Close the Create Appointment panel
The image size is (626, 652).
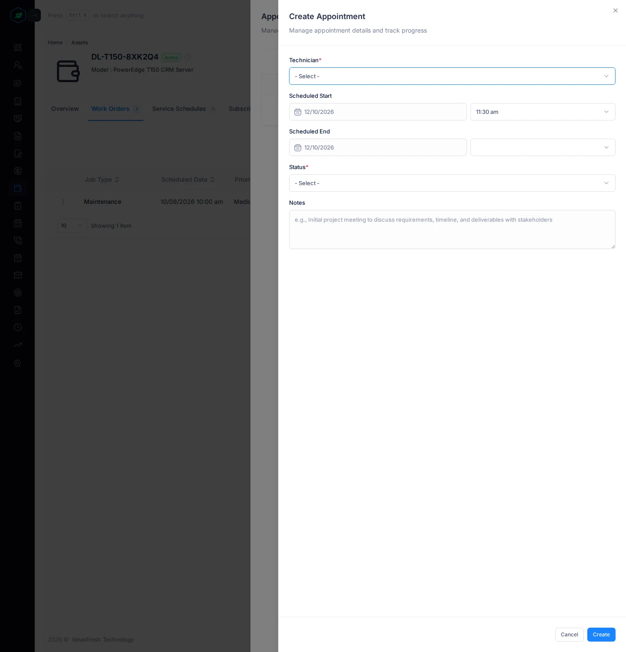point(616,10)
